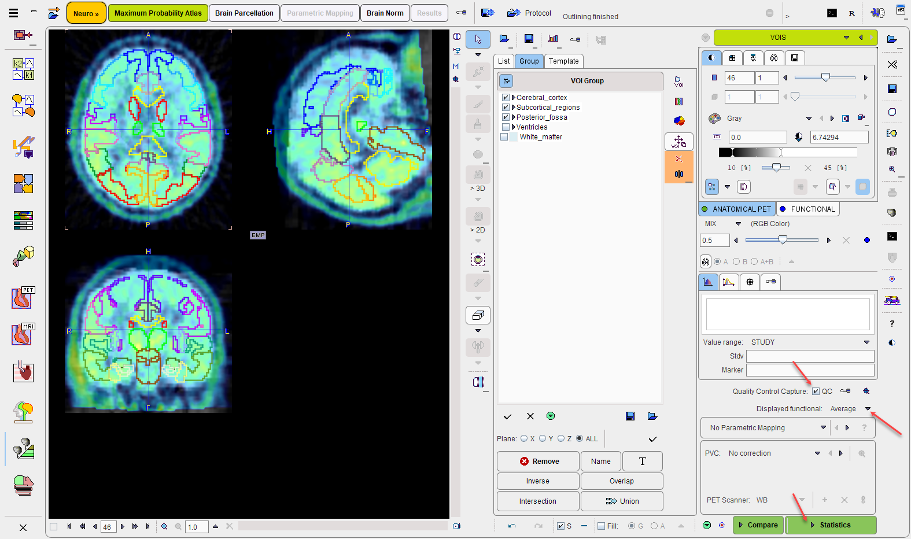This screenshot has width=911, height=539.
Task: Expand the Posterior_fossa tree node
Action: click(x=514, y=117)
